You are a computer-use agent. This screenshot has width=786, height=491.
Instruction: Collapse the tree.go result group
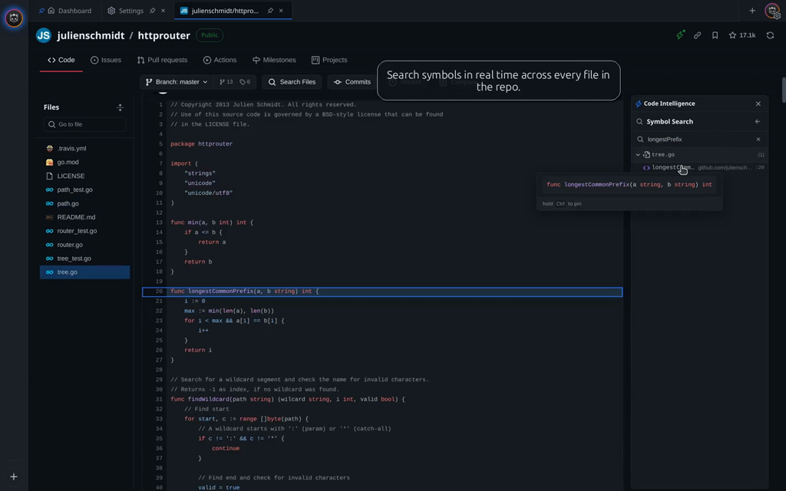pyautogui.click(x=638, y=155)
